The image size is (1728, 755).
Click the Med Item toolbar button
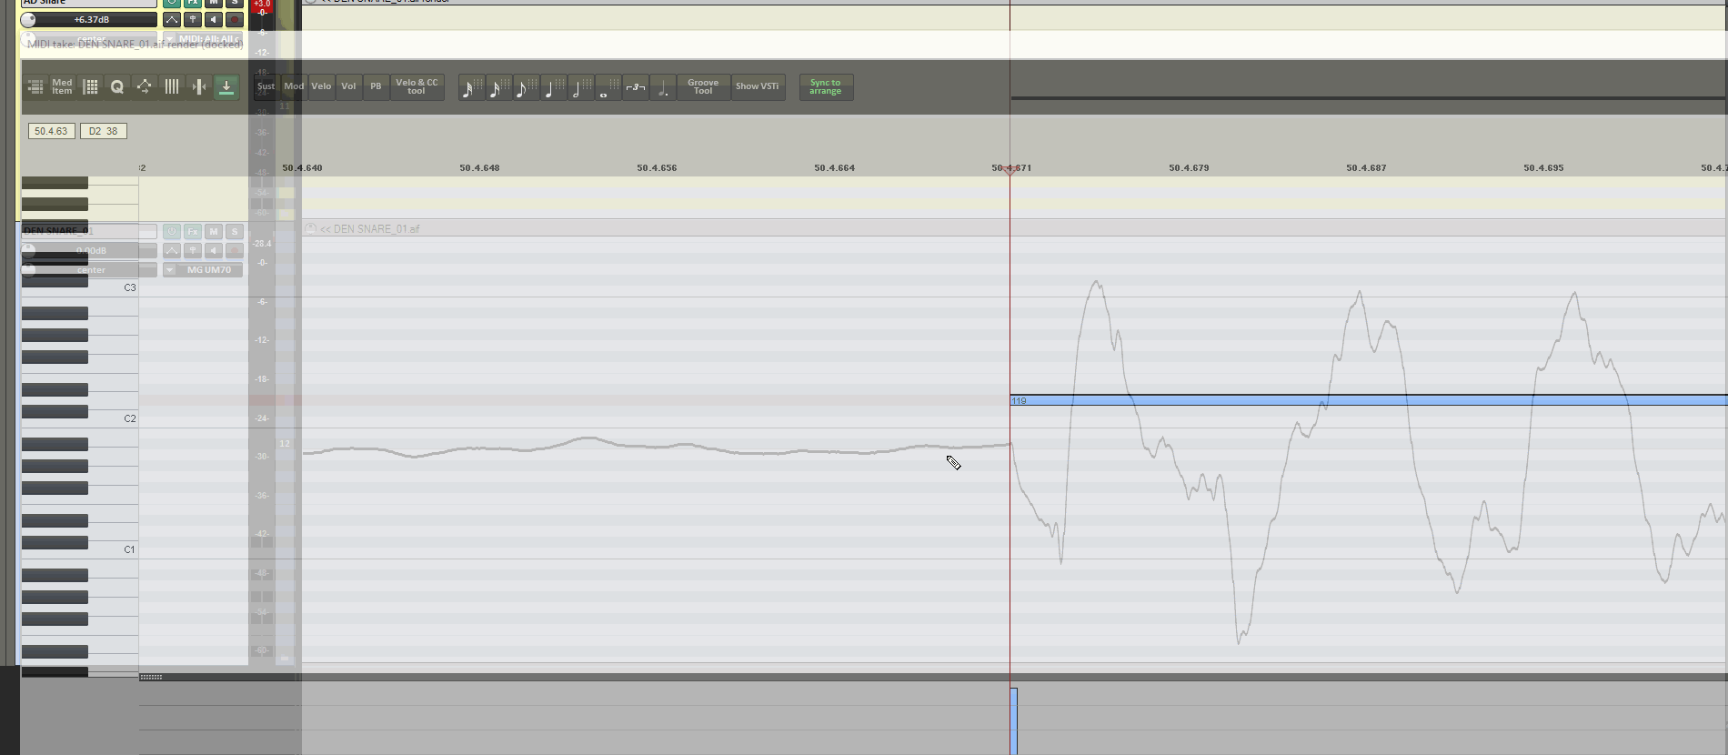(62, 87)
